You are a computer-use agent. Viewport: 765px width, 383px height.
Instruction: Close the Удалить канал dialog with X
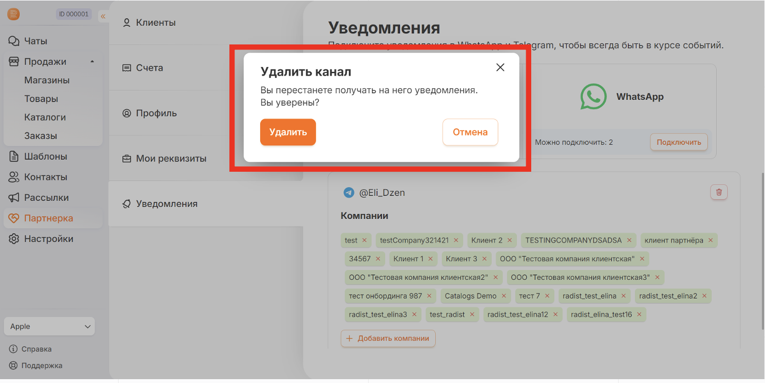pos(500,67)
